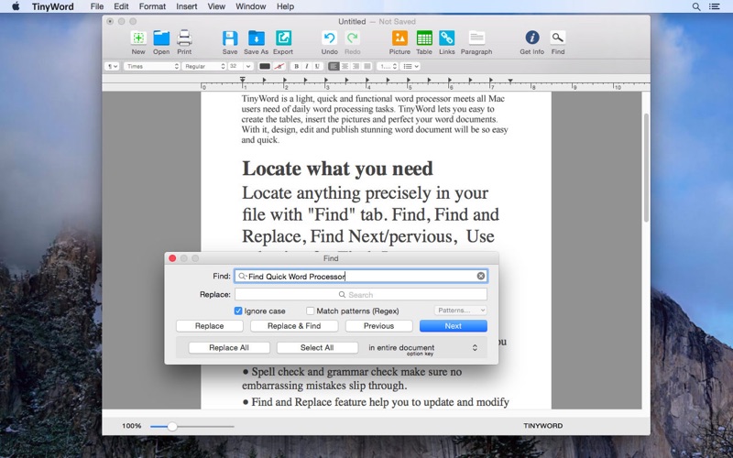
Task: Clear the Find field with the X icon
Action: [480, 276]
